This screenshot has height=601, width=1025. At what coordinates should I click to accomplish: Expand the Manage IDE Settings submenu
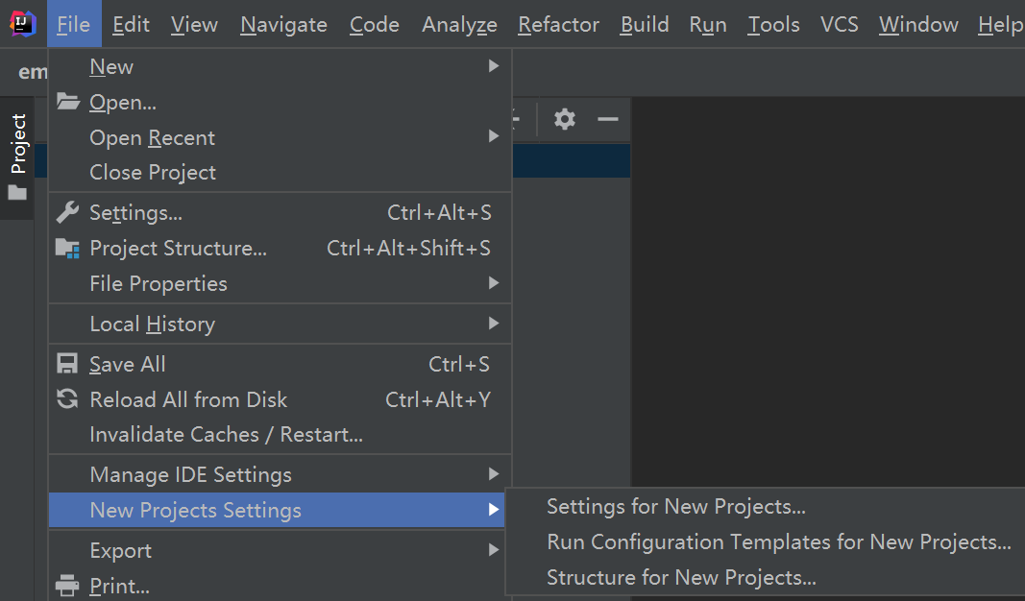(493, 474)
